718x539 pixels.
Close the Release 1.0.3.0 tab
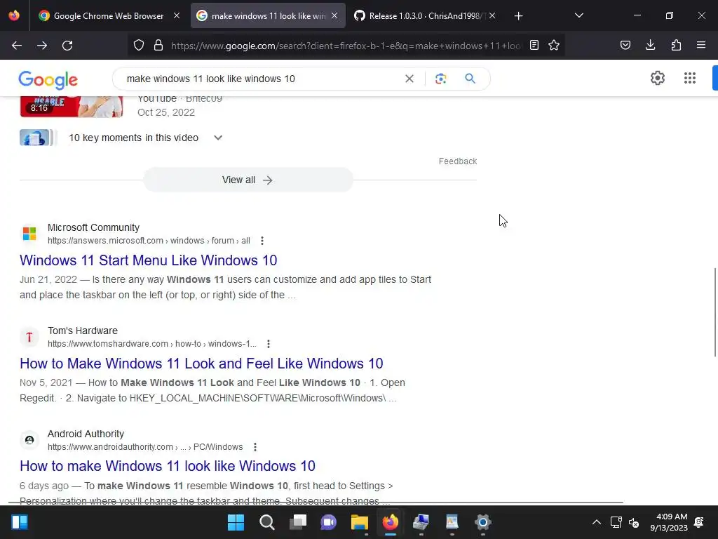tap(492, 15)
